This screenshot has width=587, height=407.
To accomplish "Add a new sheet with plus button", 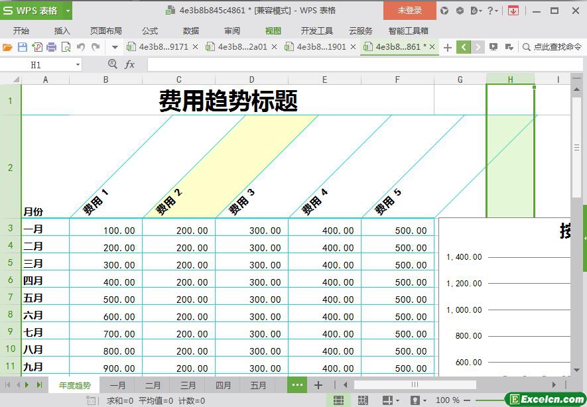I will click(x=318, y=385).
